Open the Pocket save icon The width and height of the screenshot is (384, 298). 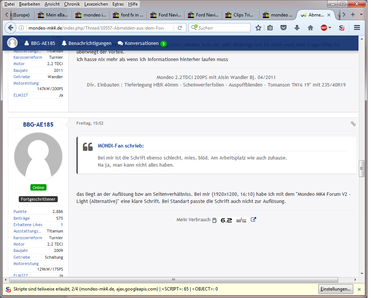[284, 28]
